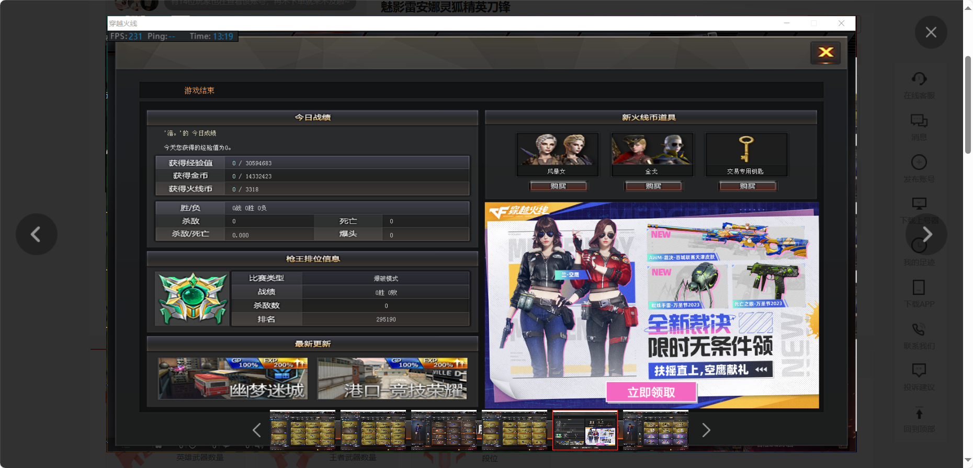Viewport: 973px width, 468px height.
Task: Go to the next image with the right arrow
Action: (926, 234)
